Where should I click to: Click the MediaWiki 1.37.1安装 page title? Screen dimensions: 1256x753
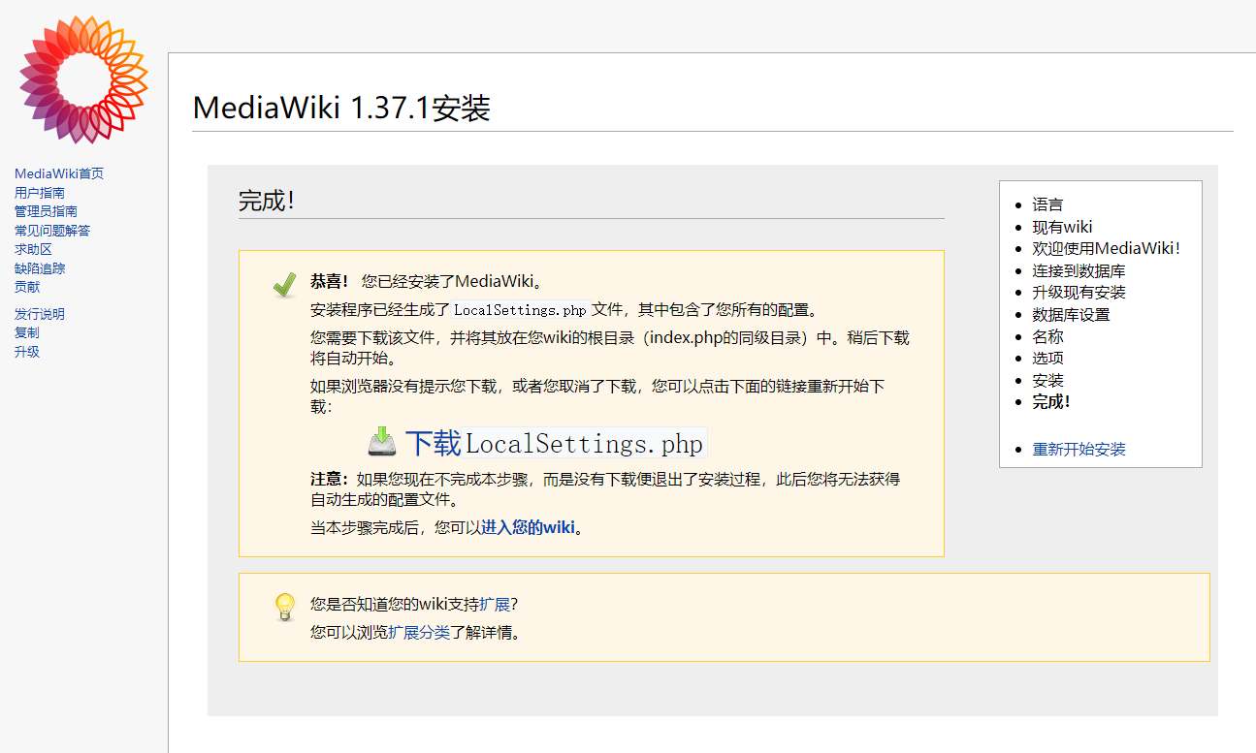341,108
